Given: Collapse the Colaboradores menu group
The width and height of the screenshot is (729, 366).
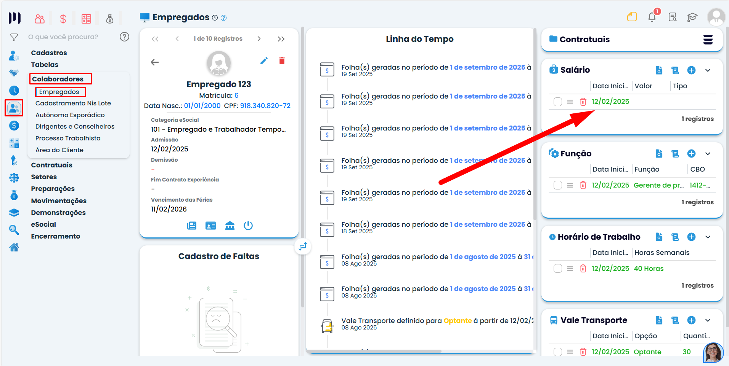Looking at the screenshot, I should click(x=58, y=79).
